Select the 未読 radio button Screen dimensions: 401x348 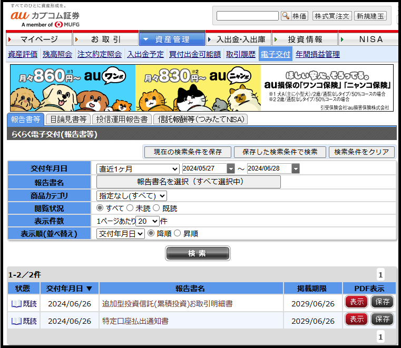click(130, 208)
